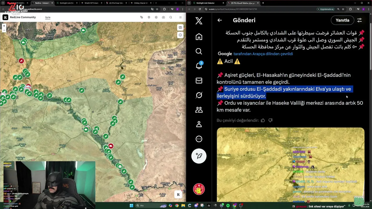Open Windows Start menu
The image size is (372, 209).
[131, 206]
